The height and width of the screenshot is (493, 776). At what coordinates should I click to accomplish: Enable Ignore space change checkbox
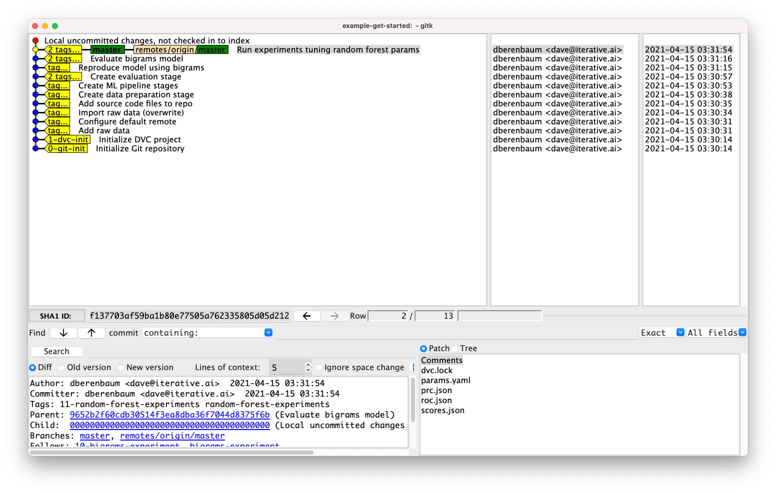(x=319, y=368)
